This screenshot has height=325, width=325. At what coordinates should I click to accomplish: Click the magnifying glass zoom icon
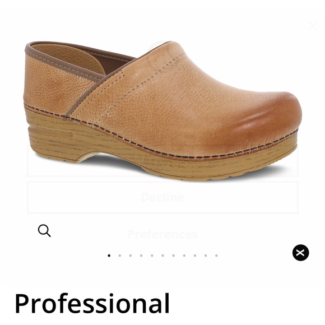pyautogui.click(x=44, y=230)
